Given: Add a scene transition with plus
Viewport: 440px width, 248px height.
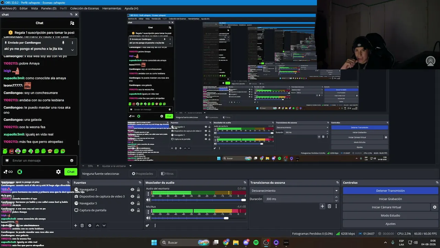Looking at the screenshot, I should click(x=322, y=206).
